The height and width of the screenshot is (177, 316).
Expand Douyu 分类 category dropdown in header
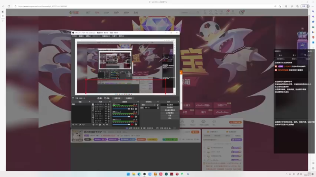tap(106, 13)
